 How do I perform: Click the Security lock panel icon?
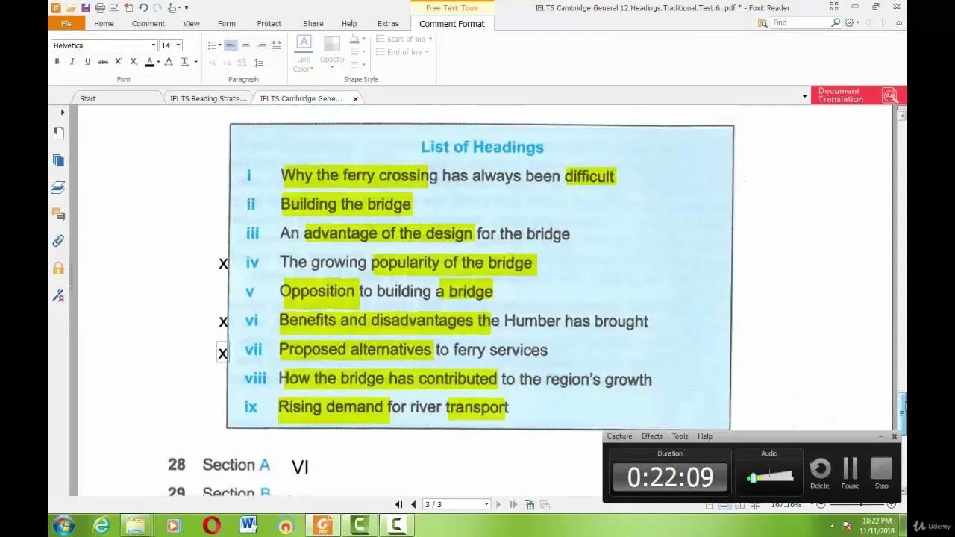pyautogui.click(x=58, y=267)
